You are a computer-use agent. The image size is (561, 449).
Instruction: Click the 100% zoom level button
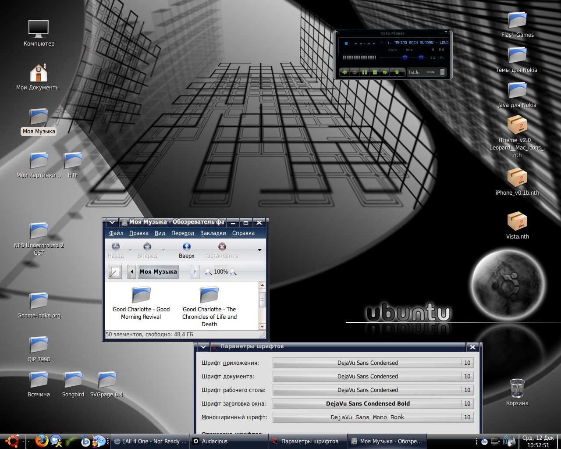coord(220,272)
